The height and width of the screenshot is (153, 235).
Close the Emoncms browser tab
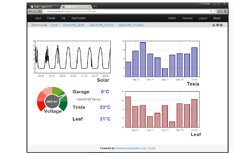pyautogui.click(x=90, y=6)
